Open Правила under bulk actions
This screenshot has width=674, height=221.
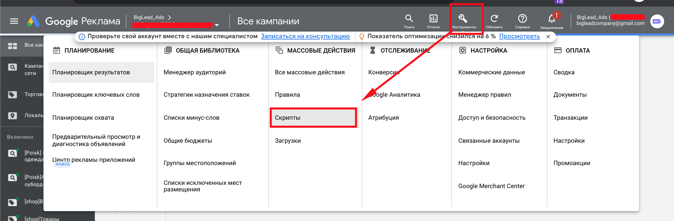point(287,95)
